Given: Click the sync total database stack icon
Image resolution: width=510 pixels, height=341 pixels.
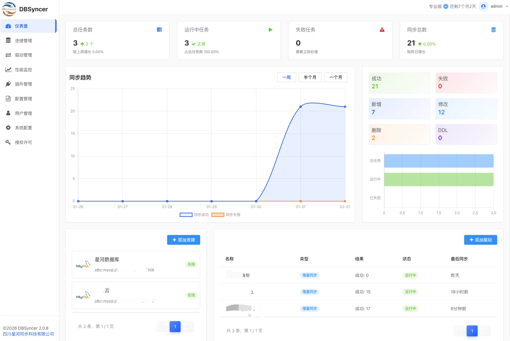Looking at the screenshot, I should tap(493, 30).
